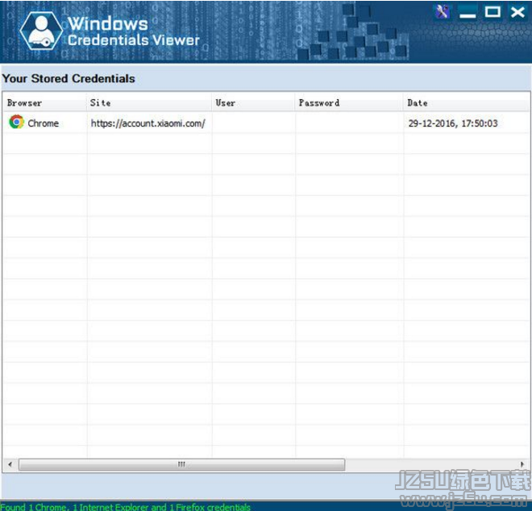Click the status text about found credentials
The height and width of the screenshot is (511, 532).
click(x=125, y=507)
